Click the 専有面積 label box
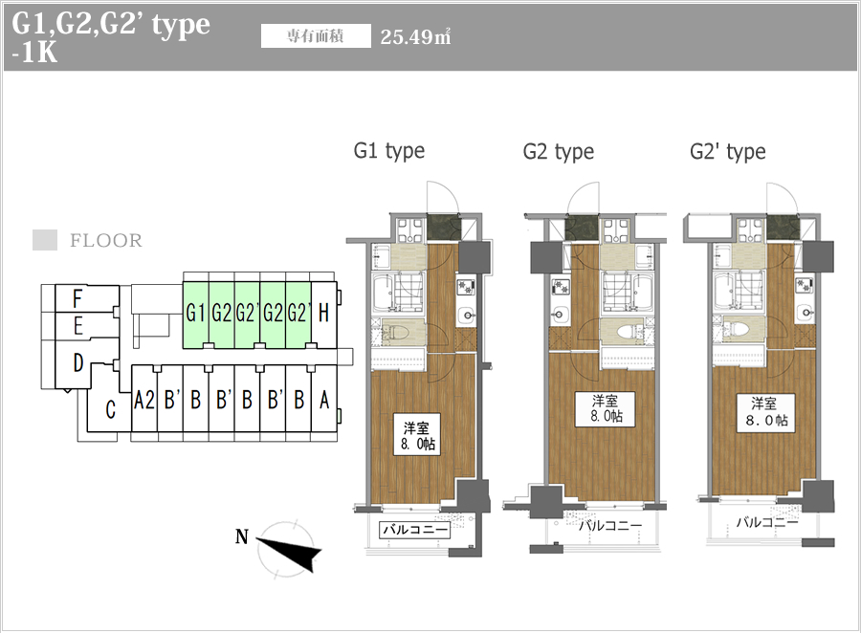 coord(316,37)
